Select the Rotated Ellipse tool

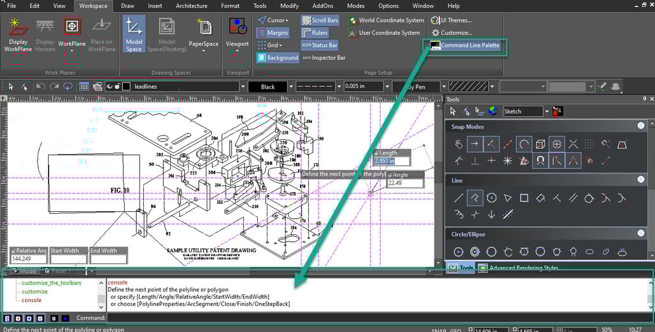(x=606, y=252)
